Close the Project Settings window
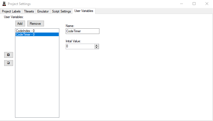This screenshot has width=213, height=121. [207, 4]
